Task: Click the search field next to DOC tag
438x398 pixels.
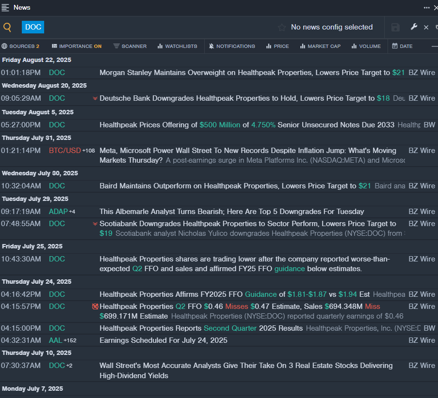Action: pyautogui.click(x=159, y=27)
